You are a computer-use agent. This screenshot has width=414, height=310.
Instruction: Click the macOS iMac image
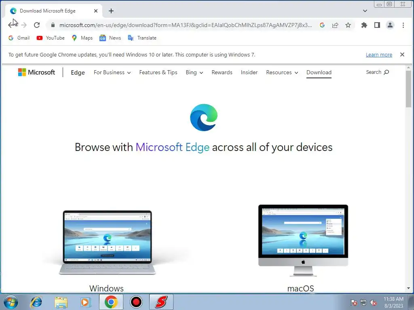pyautogui.click(x=303, y=241)
